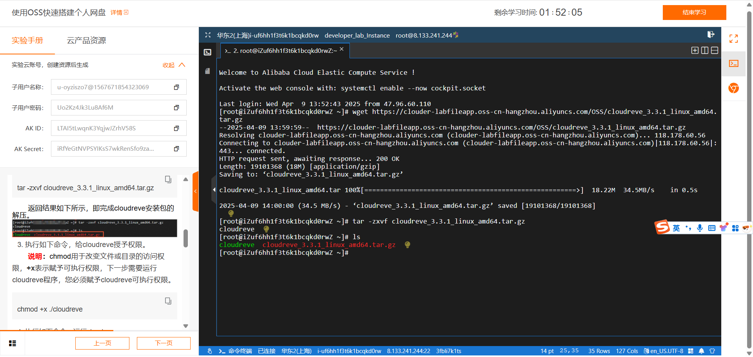
Task: Open the orange terminal panel in right sidebar
Action: [733, 63]
